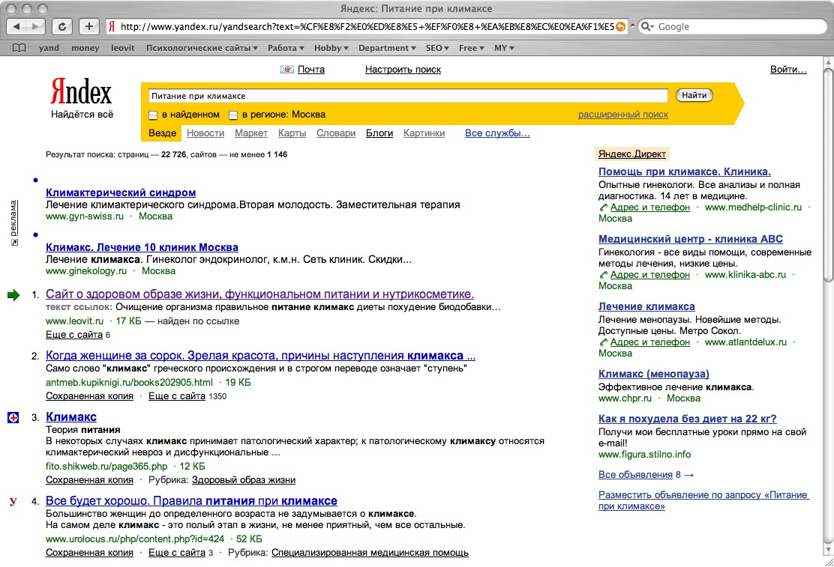Screen dimensions: 834x567
Task: Click the scrollbar down arrow
Action: [x=828, y=550]
